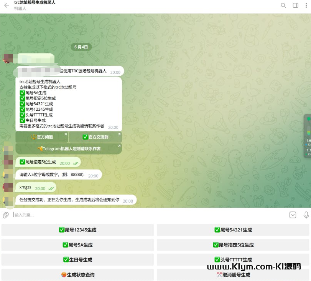The image size is (311, 281).
Task: Open search in this chat
Action: pos(283,5)
